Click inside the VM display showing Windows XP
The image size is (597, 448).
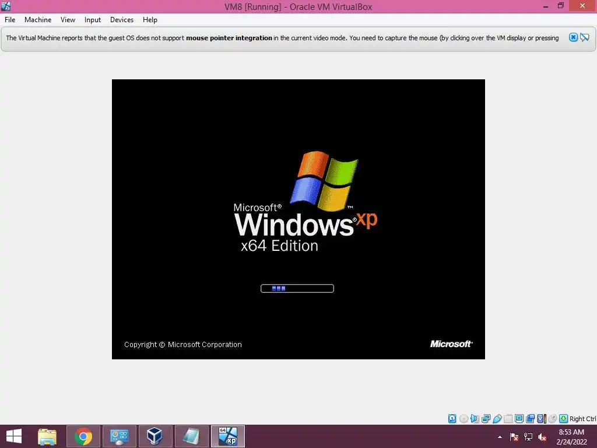pyautogui.click(x=298, y=219)
